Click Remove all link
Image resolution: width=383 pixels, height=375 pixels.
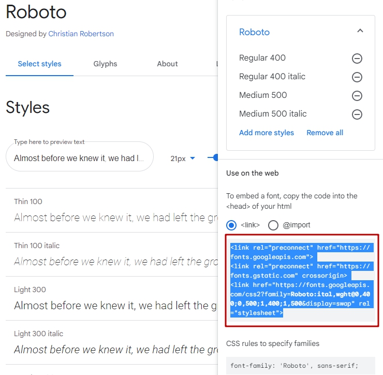[x=325, y=133]
